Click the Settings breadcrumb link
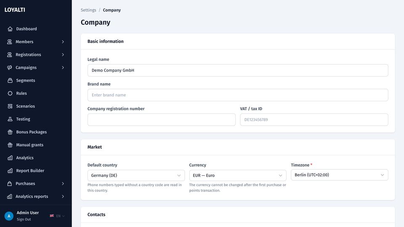404x227 pixels. click(x=88, y=10)
